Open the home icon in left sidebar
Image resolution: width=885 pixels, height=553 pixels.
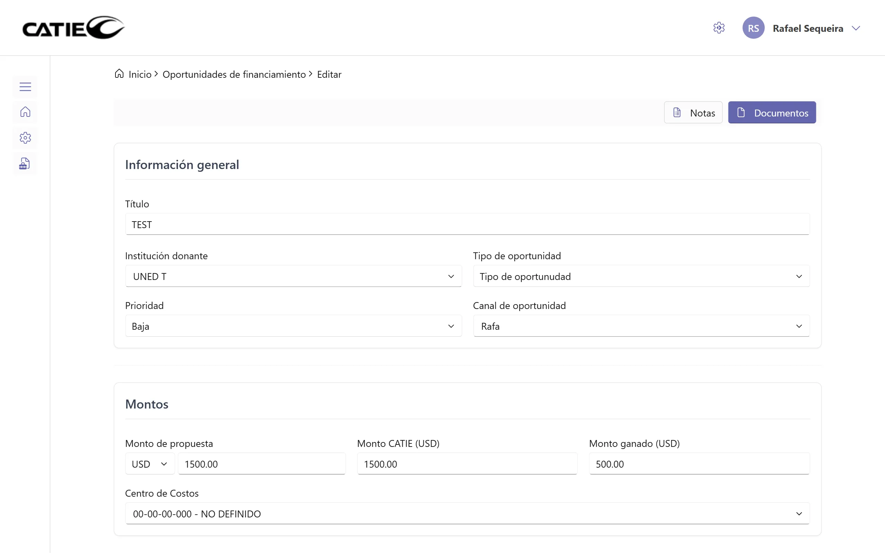(x=25, y=112)
